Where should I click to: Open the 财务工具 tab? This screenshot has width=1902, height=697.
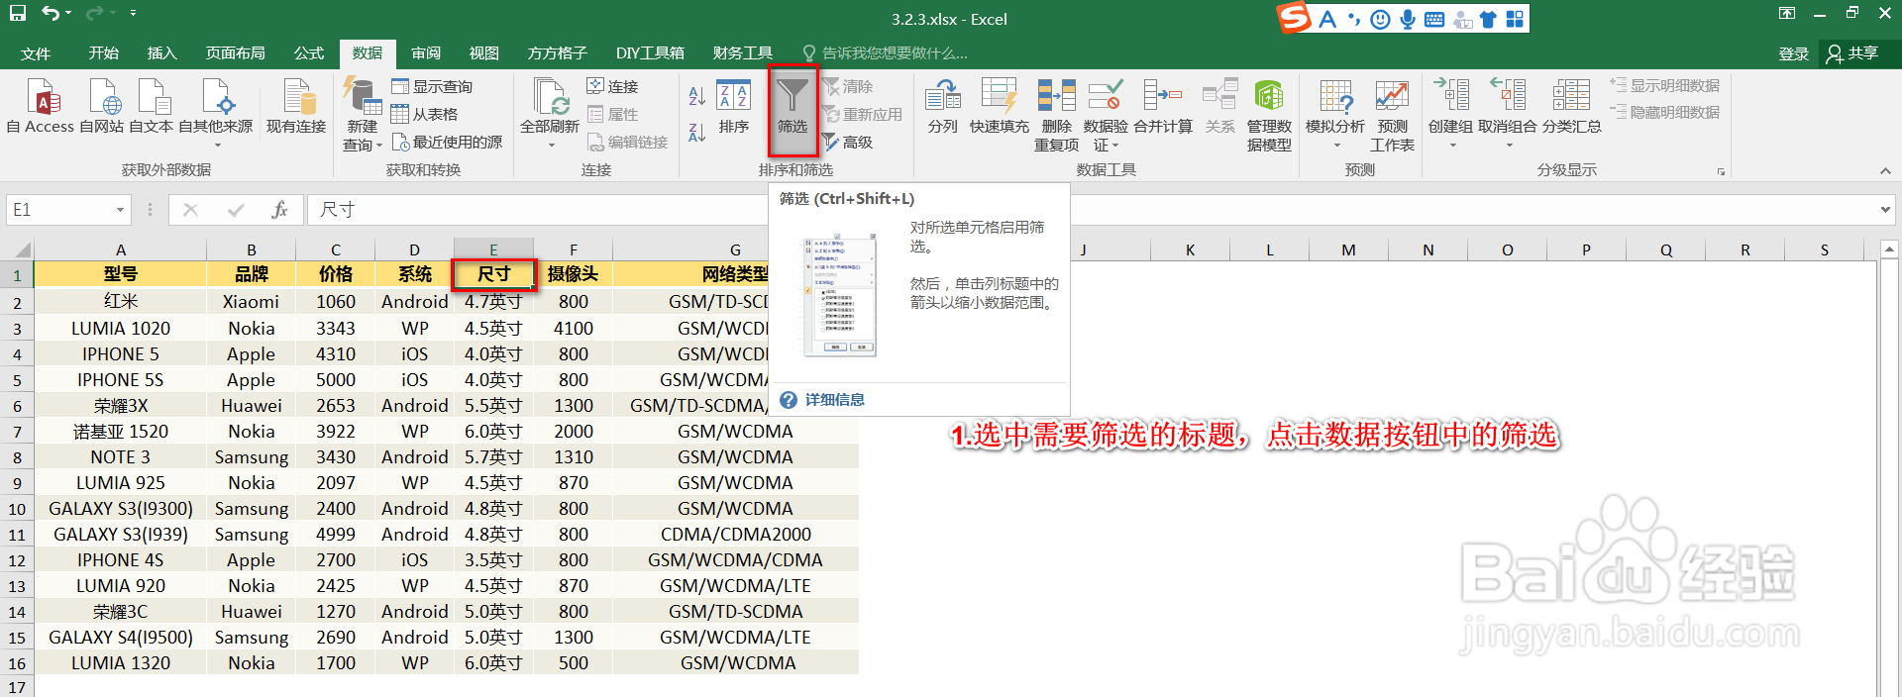(x=743, y=53)
